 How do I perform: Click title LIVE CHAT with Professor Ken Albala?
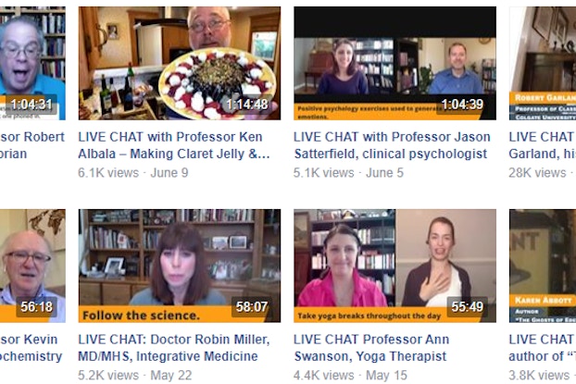[x=174, y=145]
